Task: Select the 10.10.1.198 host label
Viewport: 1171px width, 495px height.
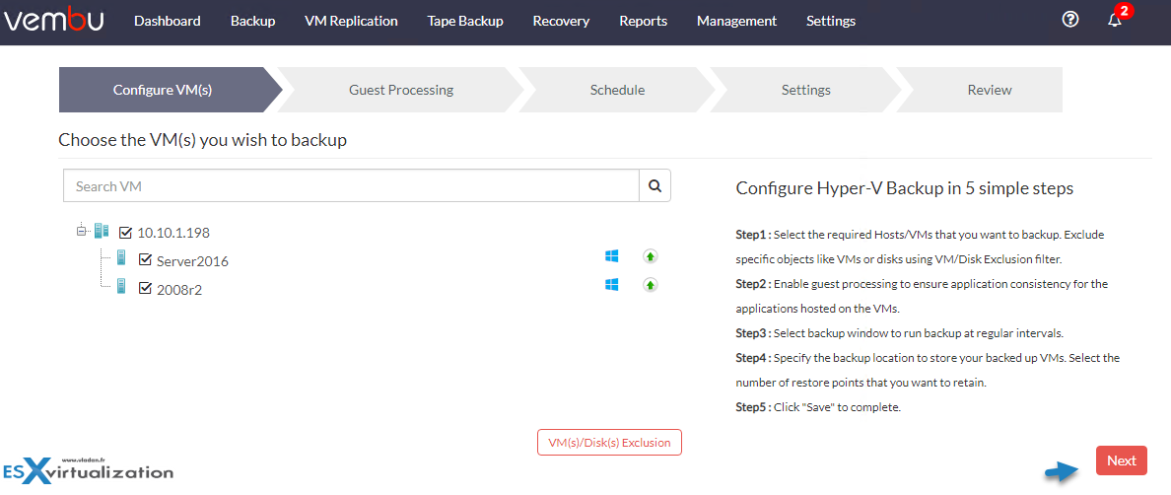Action: [172, 233]
